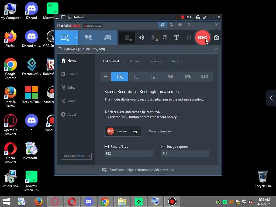
Task: Switch to the Get Started tab
Action: (x=111, y=61)
